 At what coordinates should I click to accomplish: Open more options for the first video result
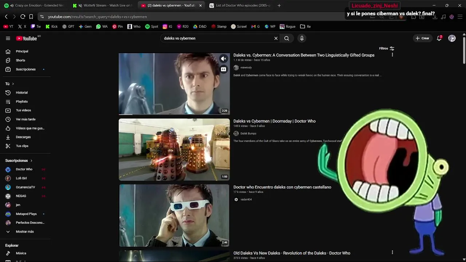point(392,55)
